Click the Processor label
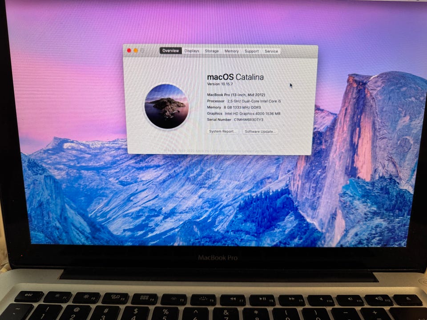 (216, 101)
